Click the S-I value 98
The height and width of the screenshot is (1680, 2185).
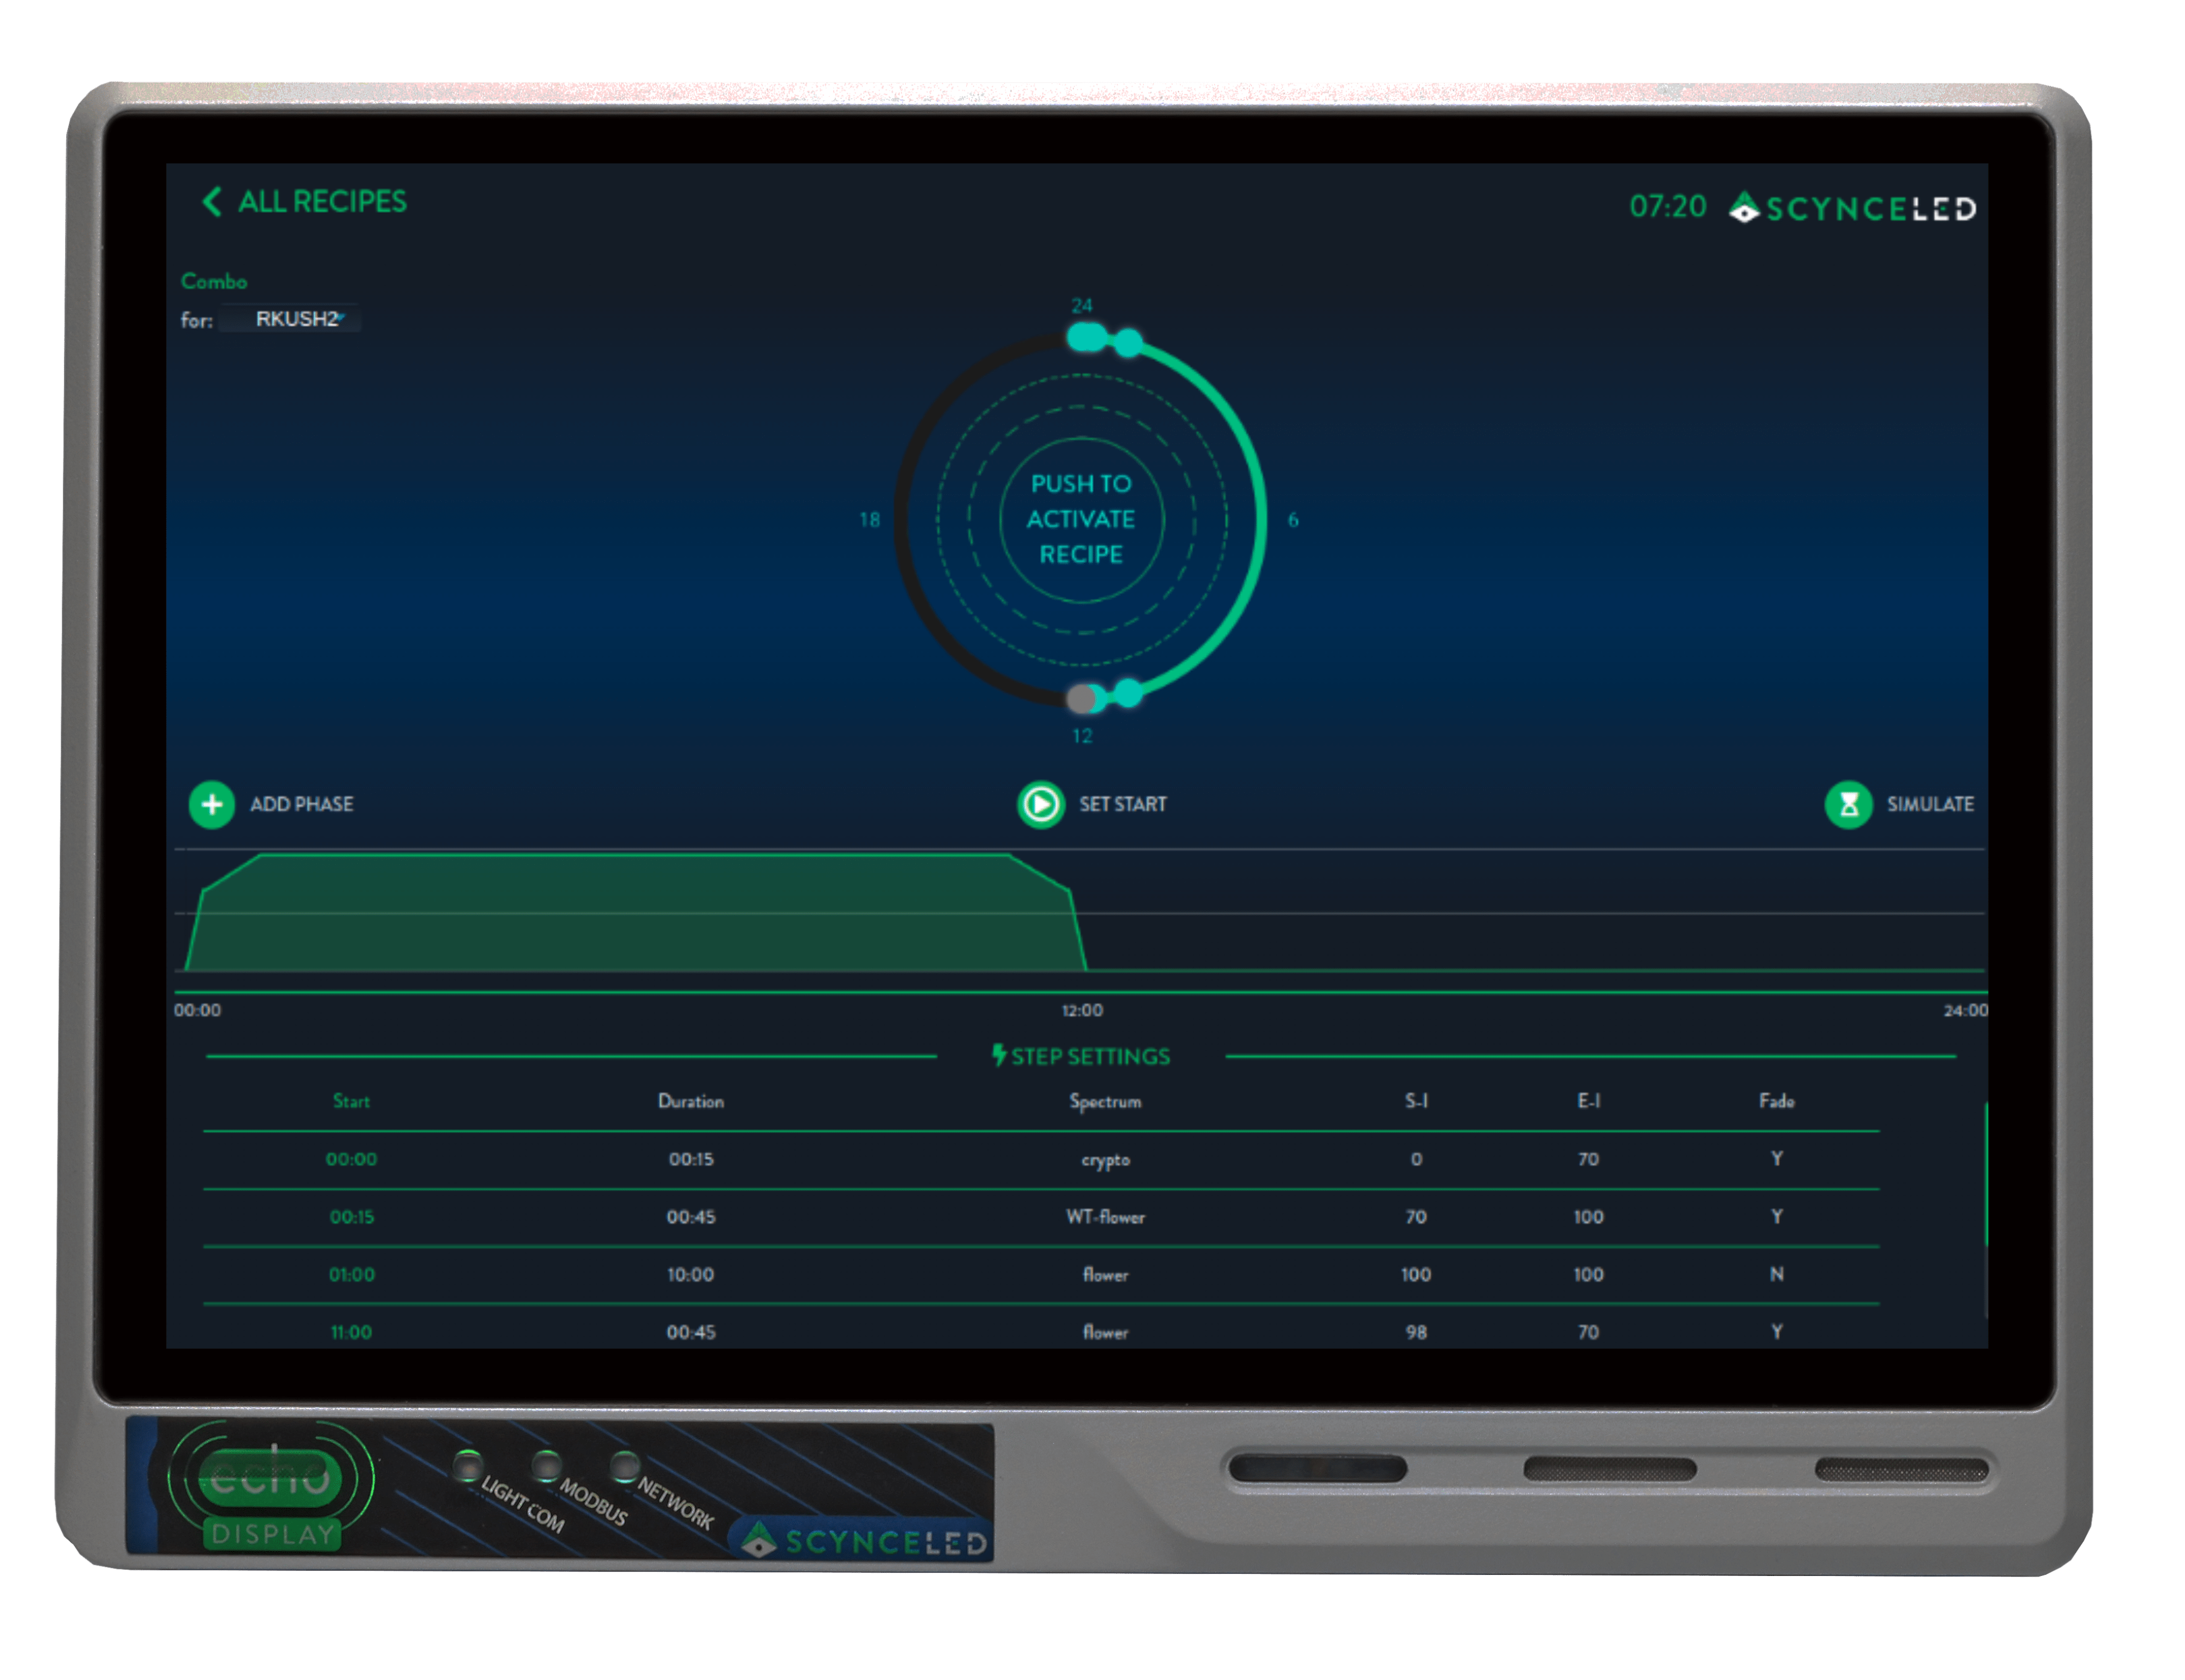[x=1416, y=1332]
